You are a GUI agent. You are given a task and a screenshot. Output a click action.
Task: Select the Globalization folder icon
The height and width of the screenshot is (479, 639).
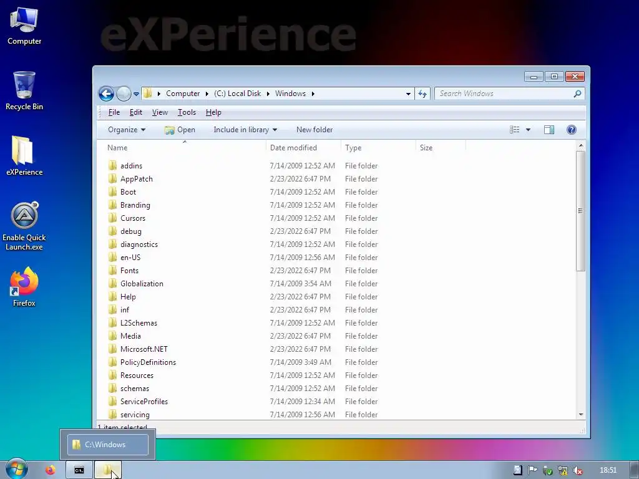point(113,283)
